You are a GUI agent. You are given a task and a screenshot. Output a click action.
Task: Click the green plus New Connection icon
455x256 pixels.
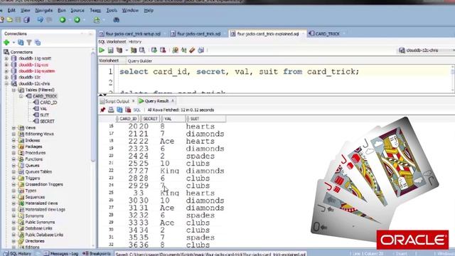[6, 43]
